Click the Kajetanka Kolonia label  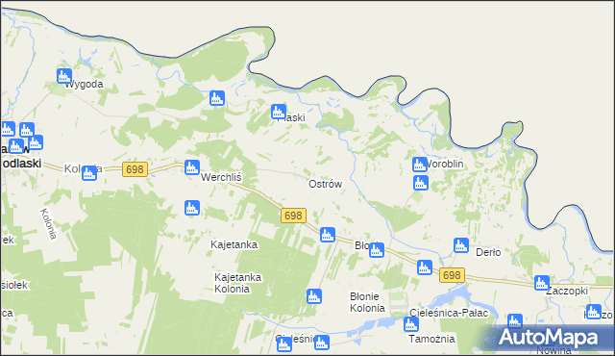(237, 283)
